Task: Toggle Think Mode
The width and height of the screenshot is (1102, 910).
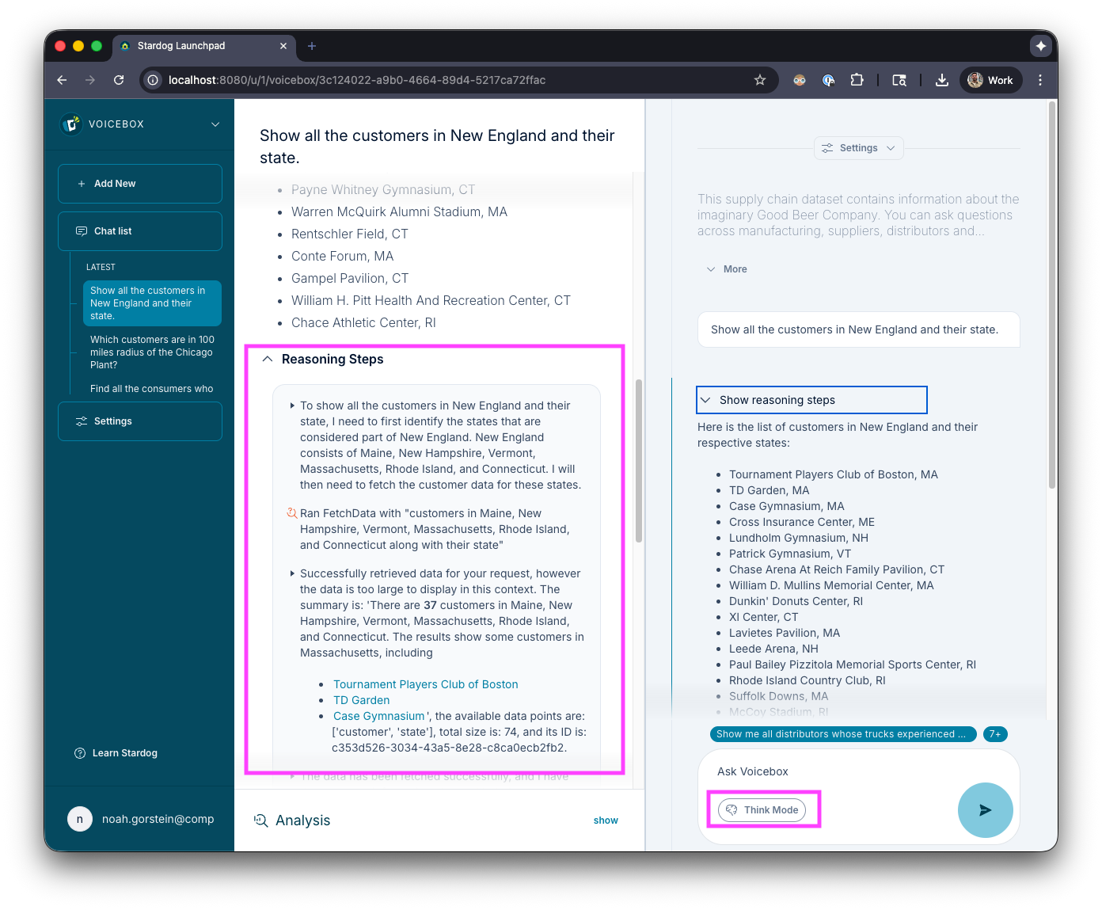Action: 762,810
